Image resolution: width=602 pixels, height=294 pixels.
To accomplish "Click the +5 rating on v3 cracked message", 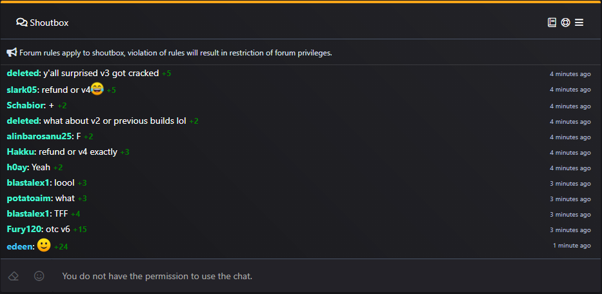I will pos(166,73).
